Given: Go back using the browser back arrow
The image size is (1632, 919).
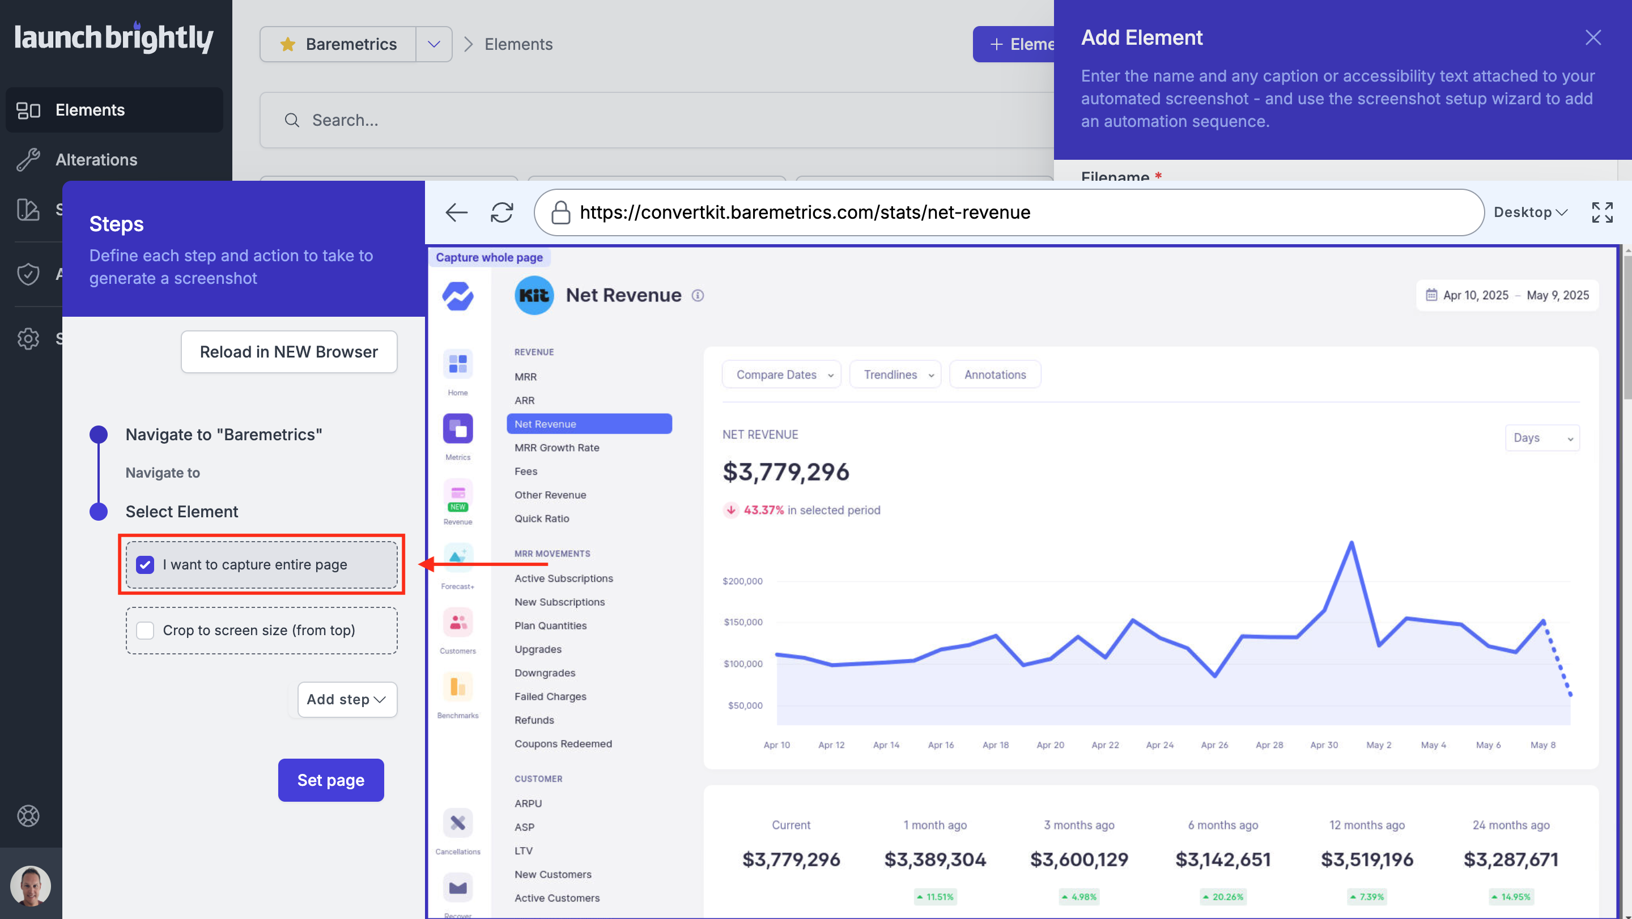Looking at the screenshot, I should click(x=456, y=212).
